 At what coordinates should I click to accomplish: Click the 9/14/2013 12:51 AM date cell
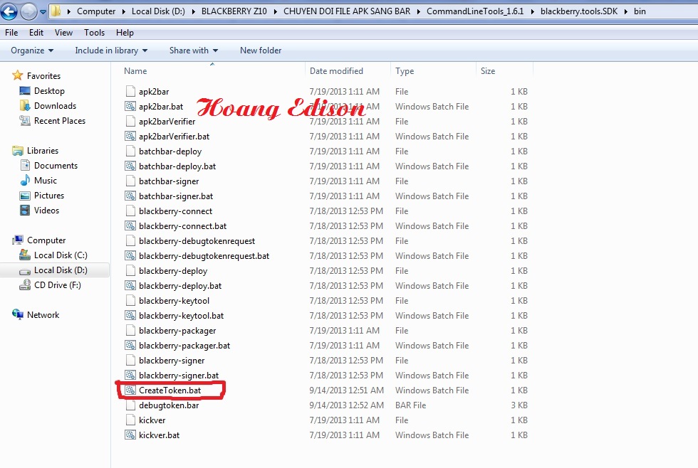tap(346, 390)
